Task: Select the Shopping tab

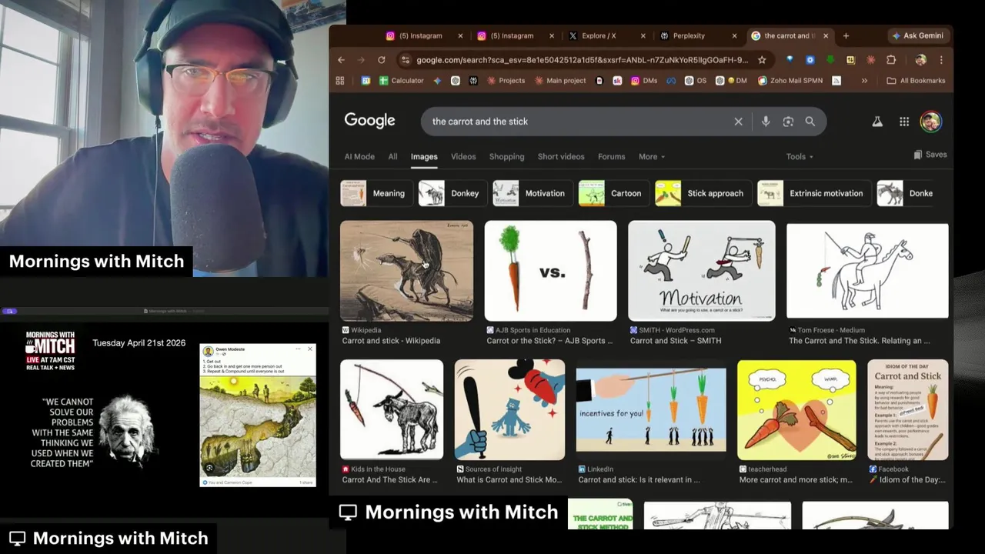Action: 506,157
